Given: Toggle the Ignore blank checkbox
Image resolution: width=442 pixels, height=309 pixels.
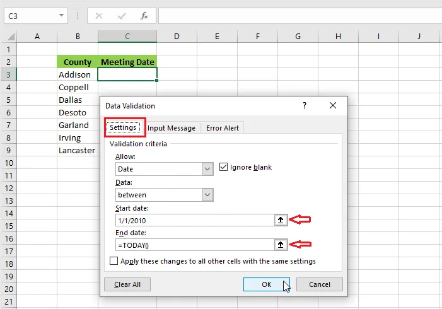Looking at the screenshot, I should (x=224, y=167).
